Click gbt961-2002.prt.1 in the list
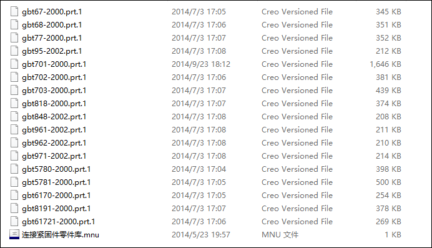This screenshot has height=248, width=432. [x=54, y=130]
